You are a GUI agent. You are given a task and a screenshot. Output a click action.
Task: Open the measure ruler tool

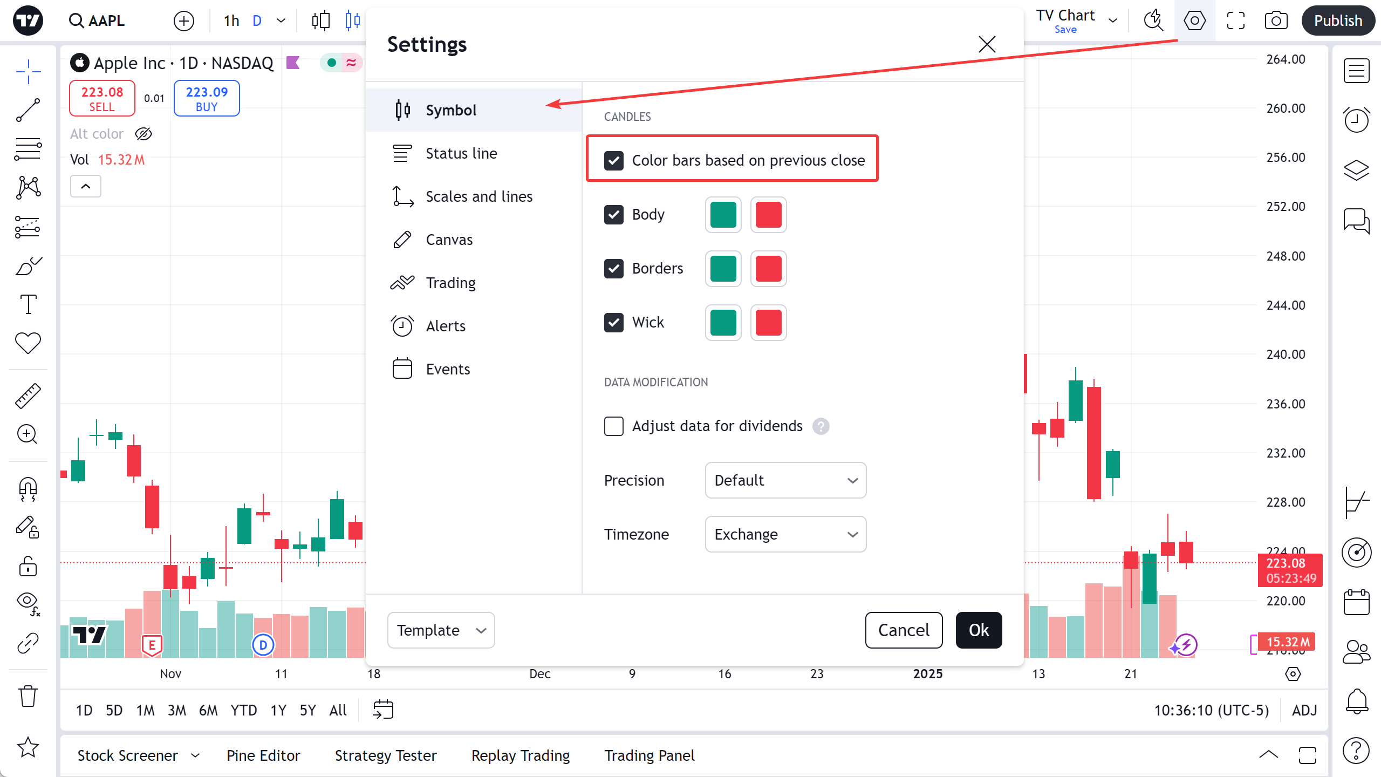28,396
